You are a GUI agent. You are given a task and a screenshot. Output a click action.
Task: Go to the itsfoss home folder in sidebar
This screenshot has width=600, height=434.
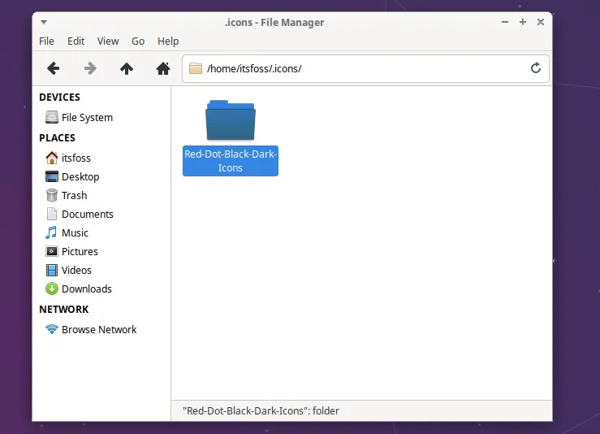(76, 158)
